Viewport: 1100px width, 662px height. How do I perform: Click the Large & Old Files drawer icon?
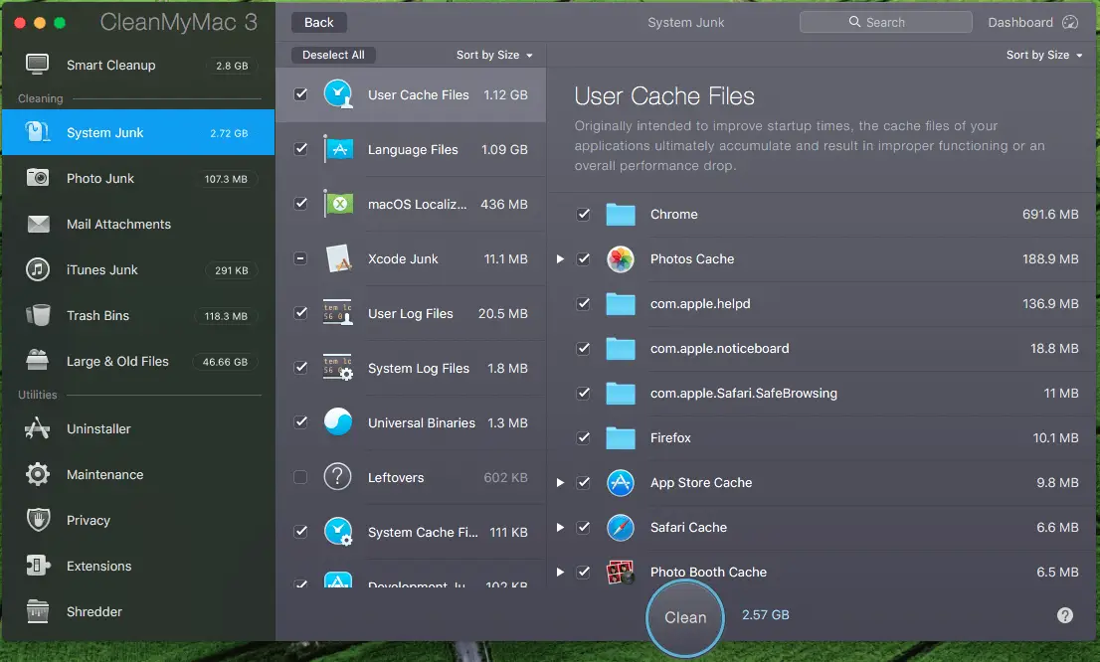click(x=37, y=361)
